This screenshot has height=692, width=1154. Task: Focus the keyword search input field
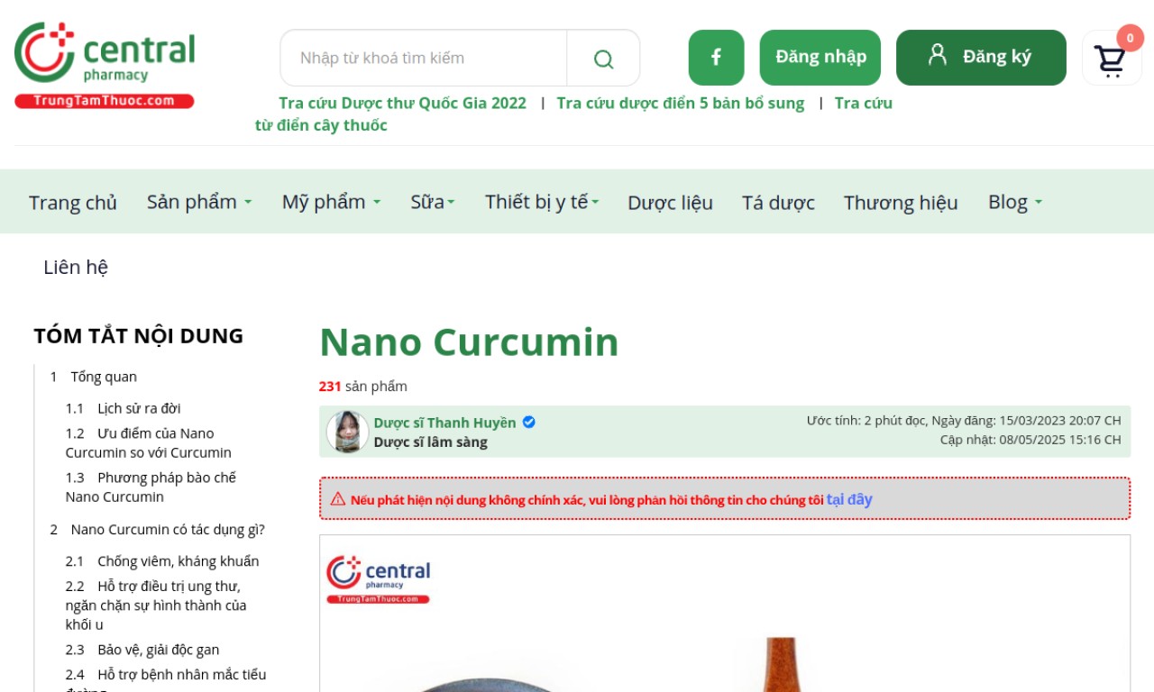(424, 59)
